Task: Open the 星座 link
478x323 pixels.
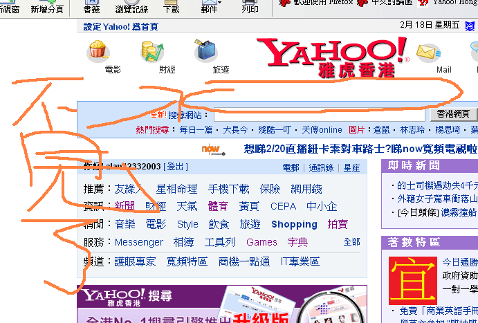Action: click(x=351, y=168)
